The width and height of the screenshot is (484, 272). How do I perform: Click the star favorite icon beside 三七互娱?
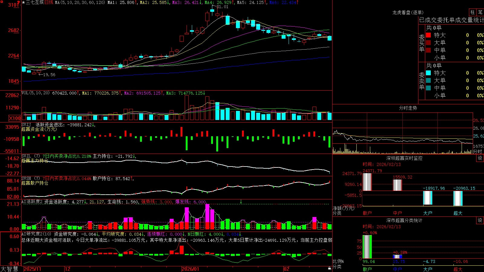tap(24, 2)
